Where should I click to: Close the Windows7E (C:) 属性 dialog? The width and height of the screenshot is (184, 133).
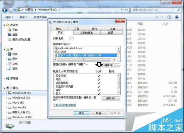click(120, 21)
